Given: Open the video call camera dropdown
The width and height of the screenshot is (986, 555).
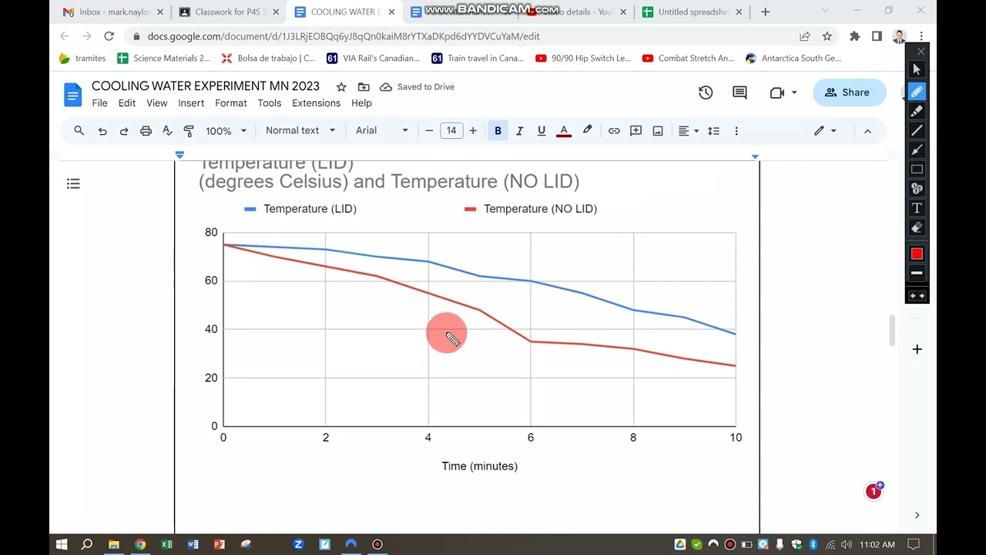Looking at the screenshot, I should [783, 92].
